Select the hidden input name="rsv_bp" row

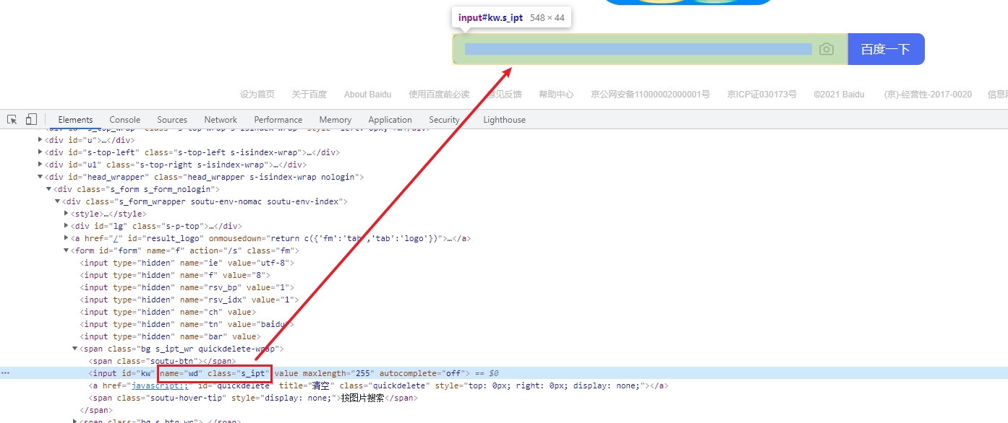pyautogui.click(x=187, y=287)
